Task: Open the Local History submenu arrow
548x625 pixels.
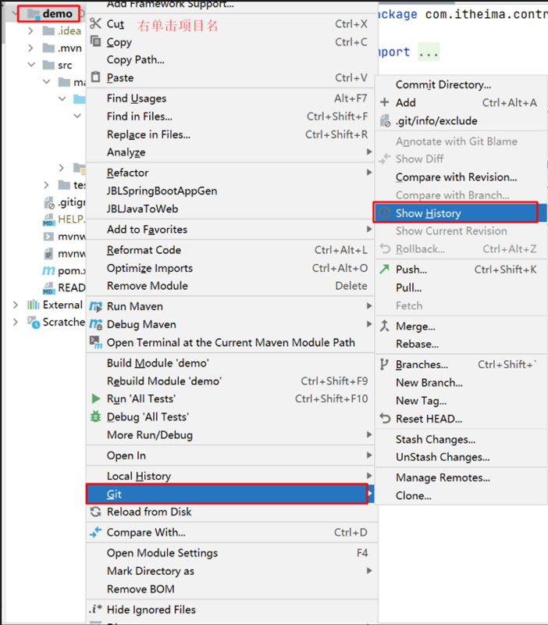Action: point(369,476)
